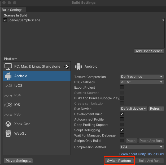Choose the WebGL HTML5 platform icon
Image resolution: width=166 pixels, height=165 pixels.
8,134
